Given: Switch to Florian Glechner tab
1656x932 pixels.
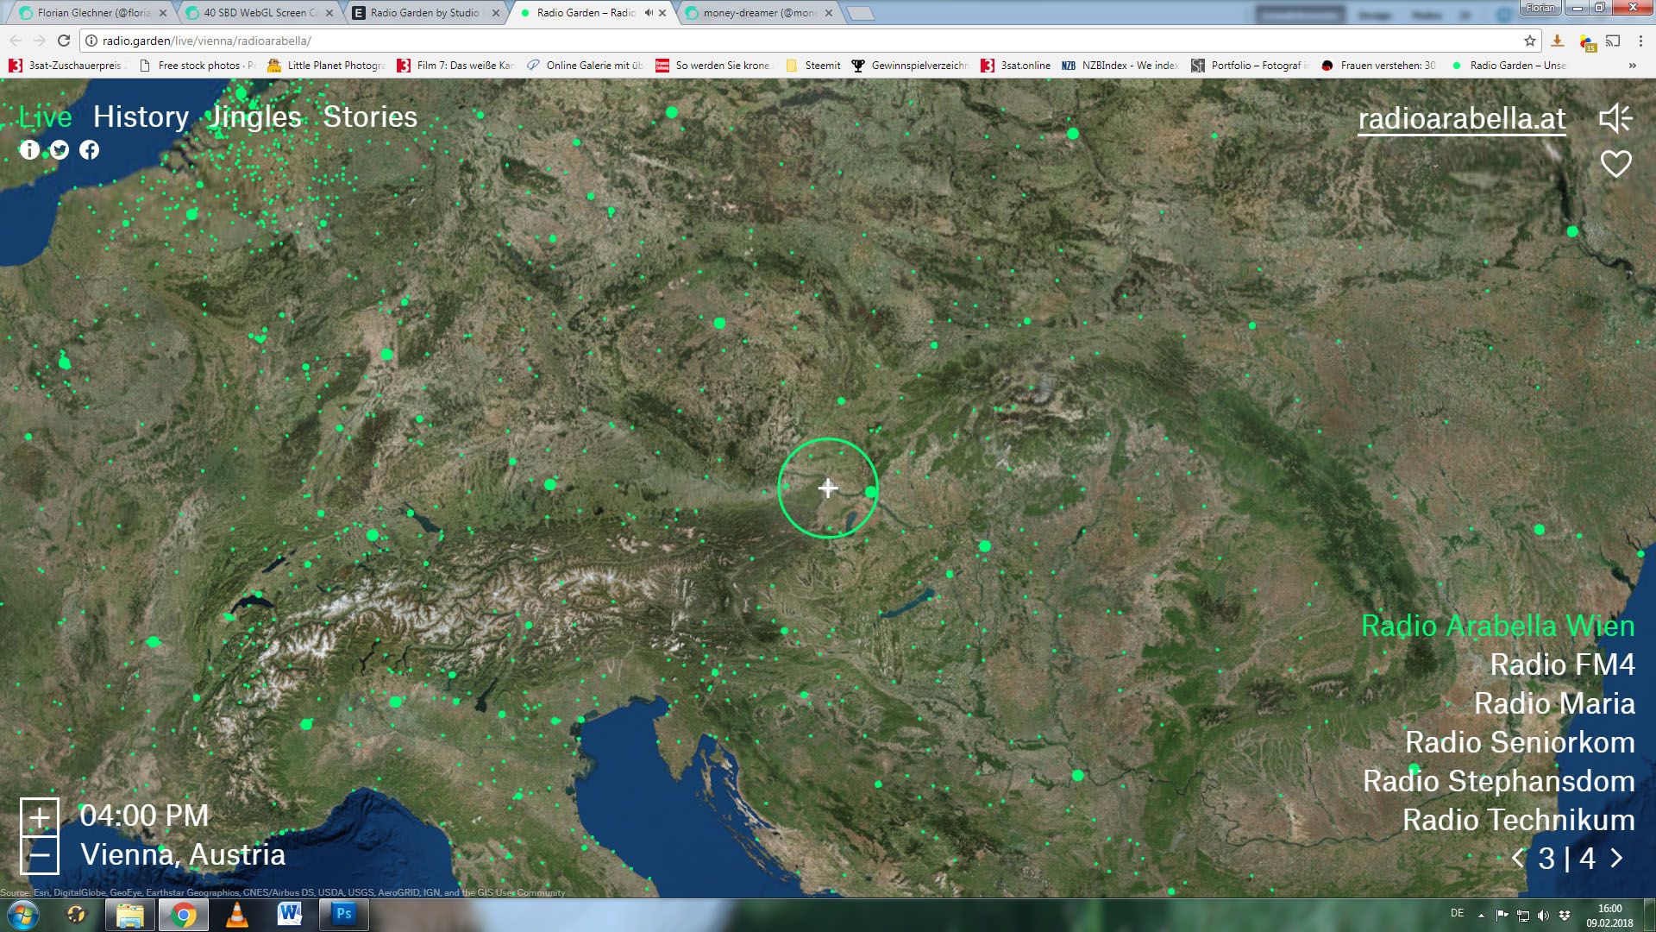Looking at the screenshot, I should point(93,13).
